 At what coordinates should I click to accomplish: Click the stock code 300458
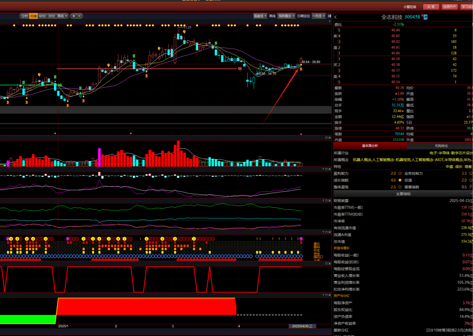(x=413, y=17)
